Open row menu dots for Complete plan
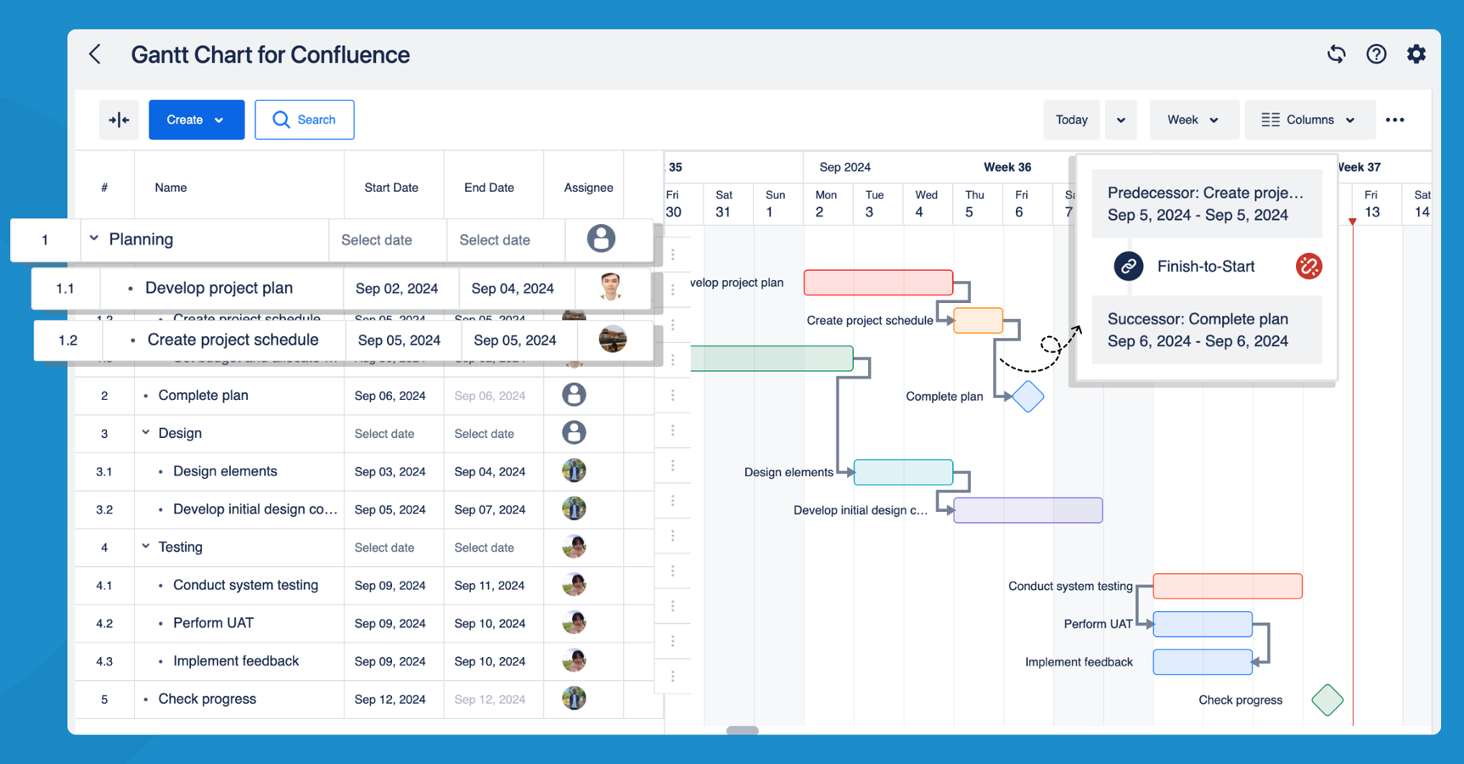 673,395
